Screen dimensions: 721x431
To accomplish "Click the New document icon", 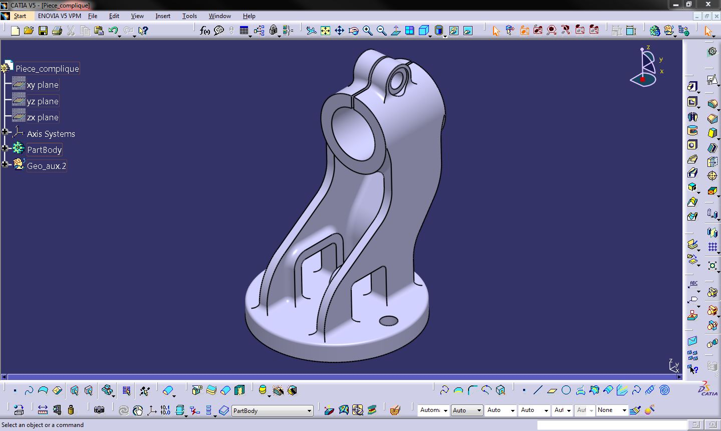I will click(15, 31).
